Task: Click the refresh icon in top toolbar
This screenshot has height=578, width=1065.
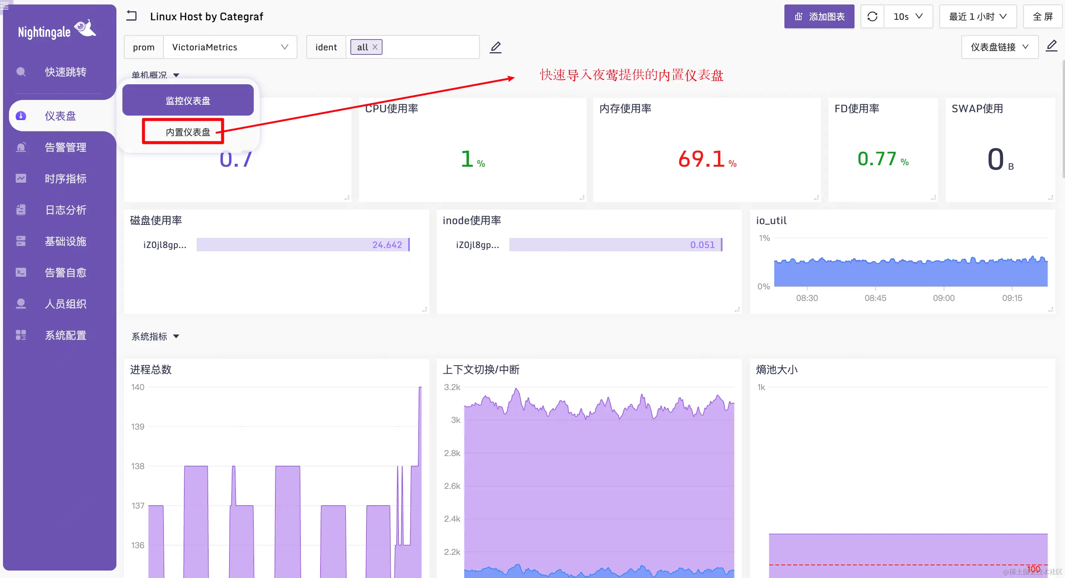Action: tap(872, 16)
